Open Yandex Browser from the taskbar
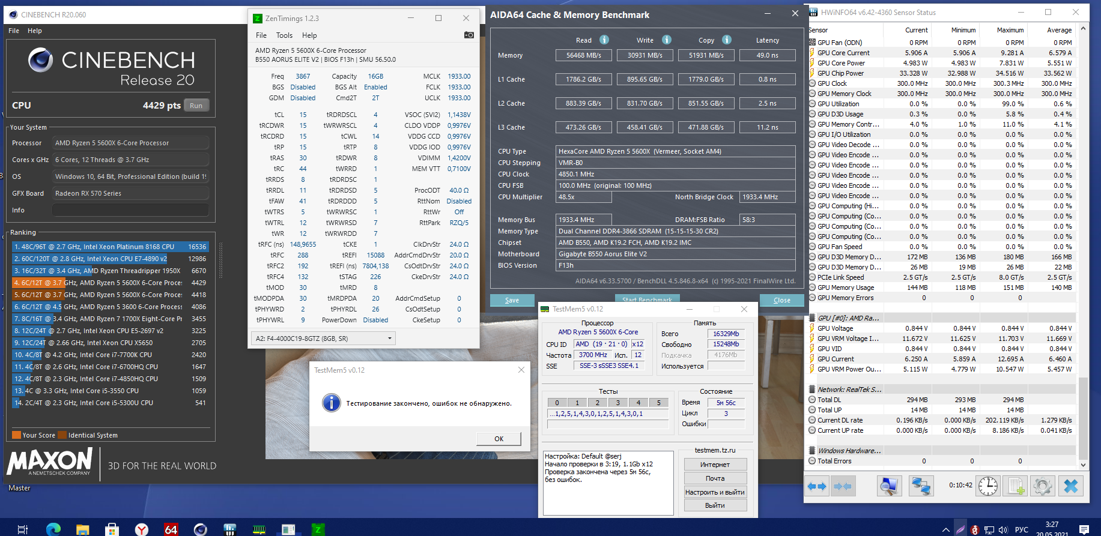1101x536 pixels. pos(142,529)
